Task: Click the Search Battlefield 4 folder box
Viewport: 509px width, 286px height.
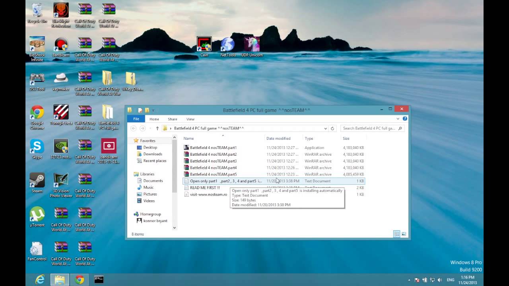Action: [x=373, y=128]
